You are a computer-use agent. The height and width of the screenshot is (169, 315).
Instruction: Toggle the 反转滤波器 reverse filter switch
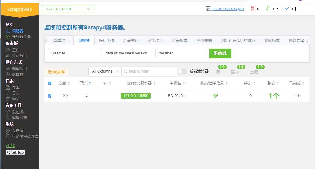tap(182, 71)
